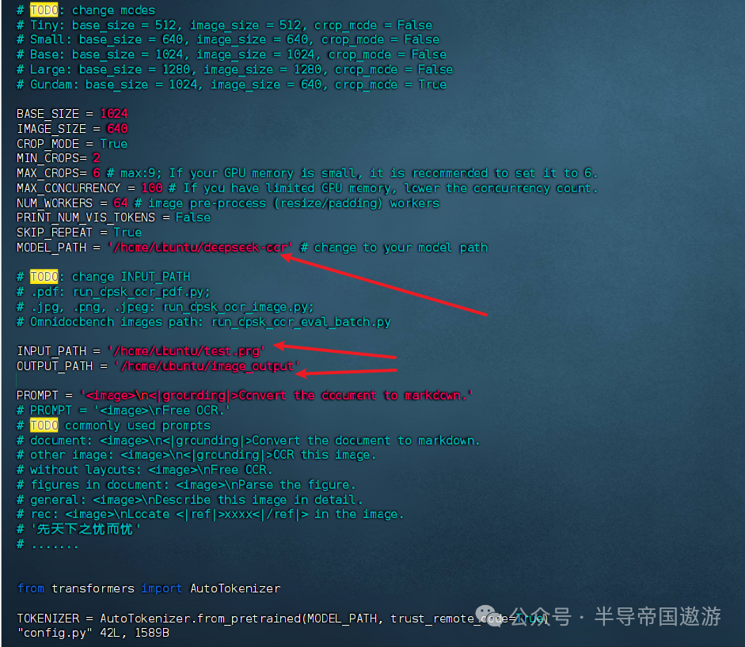The image size is (745, 647).
Task: Click the IMAGE_SIZE value 640
Action: pos(117,129)
